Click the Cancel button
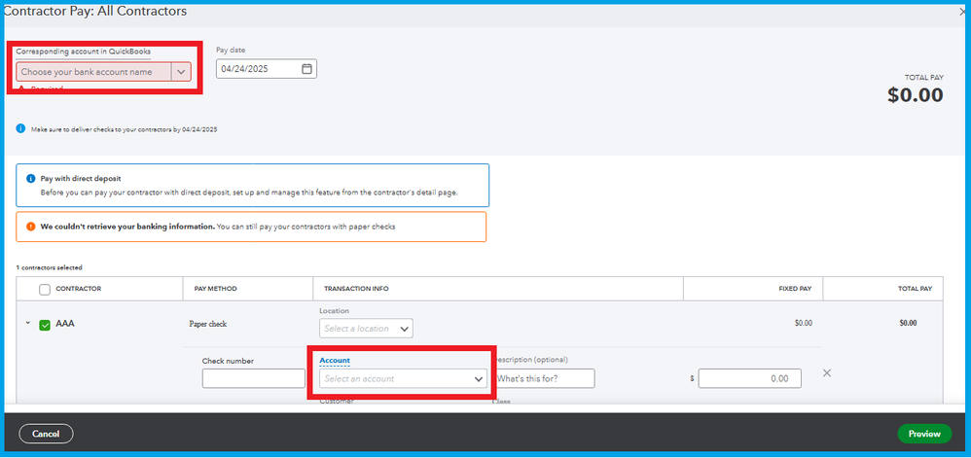 pyautogui.click(x=46, y=434)
